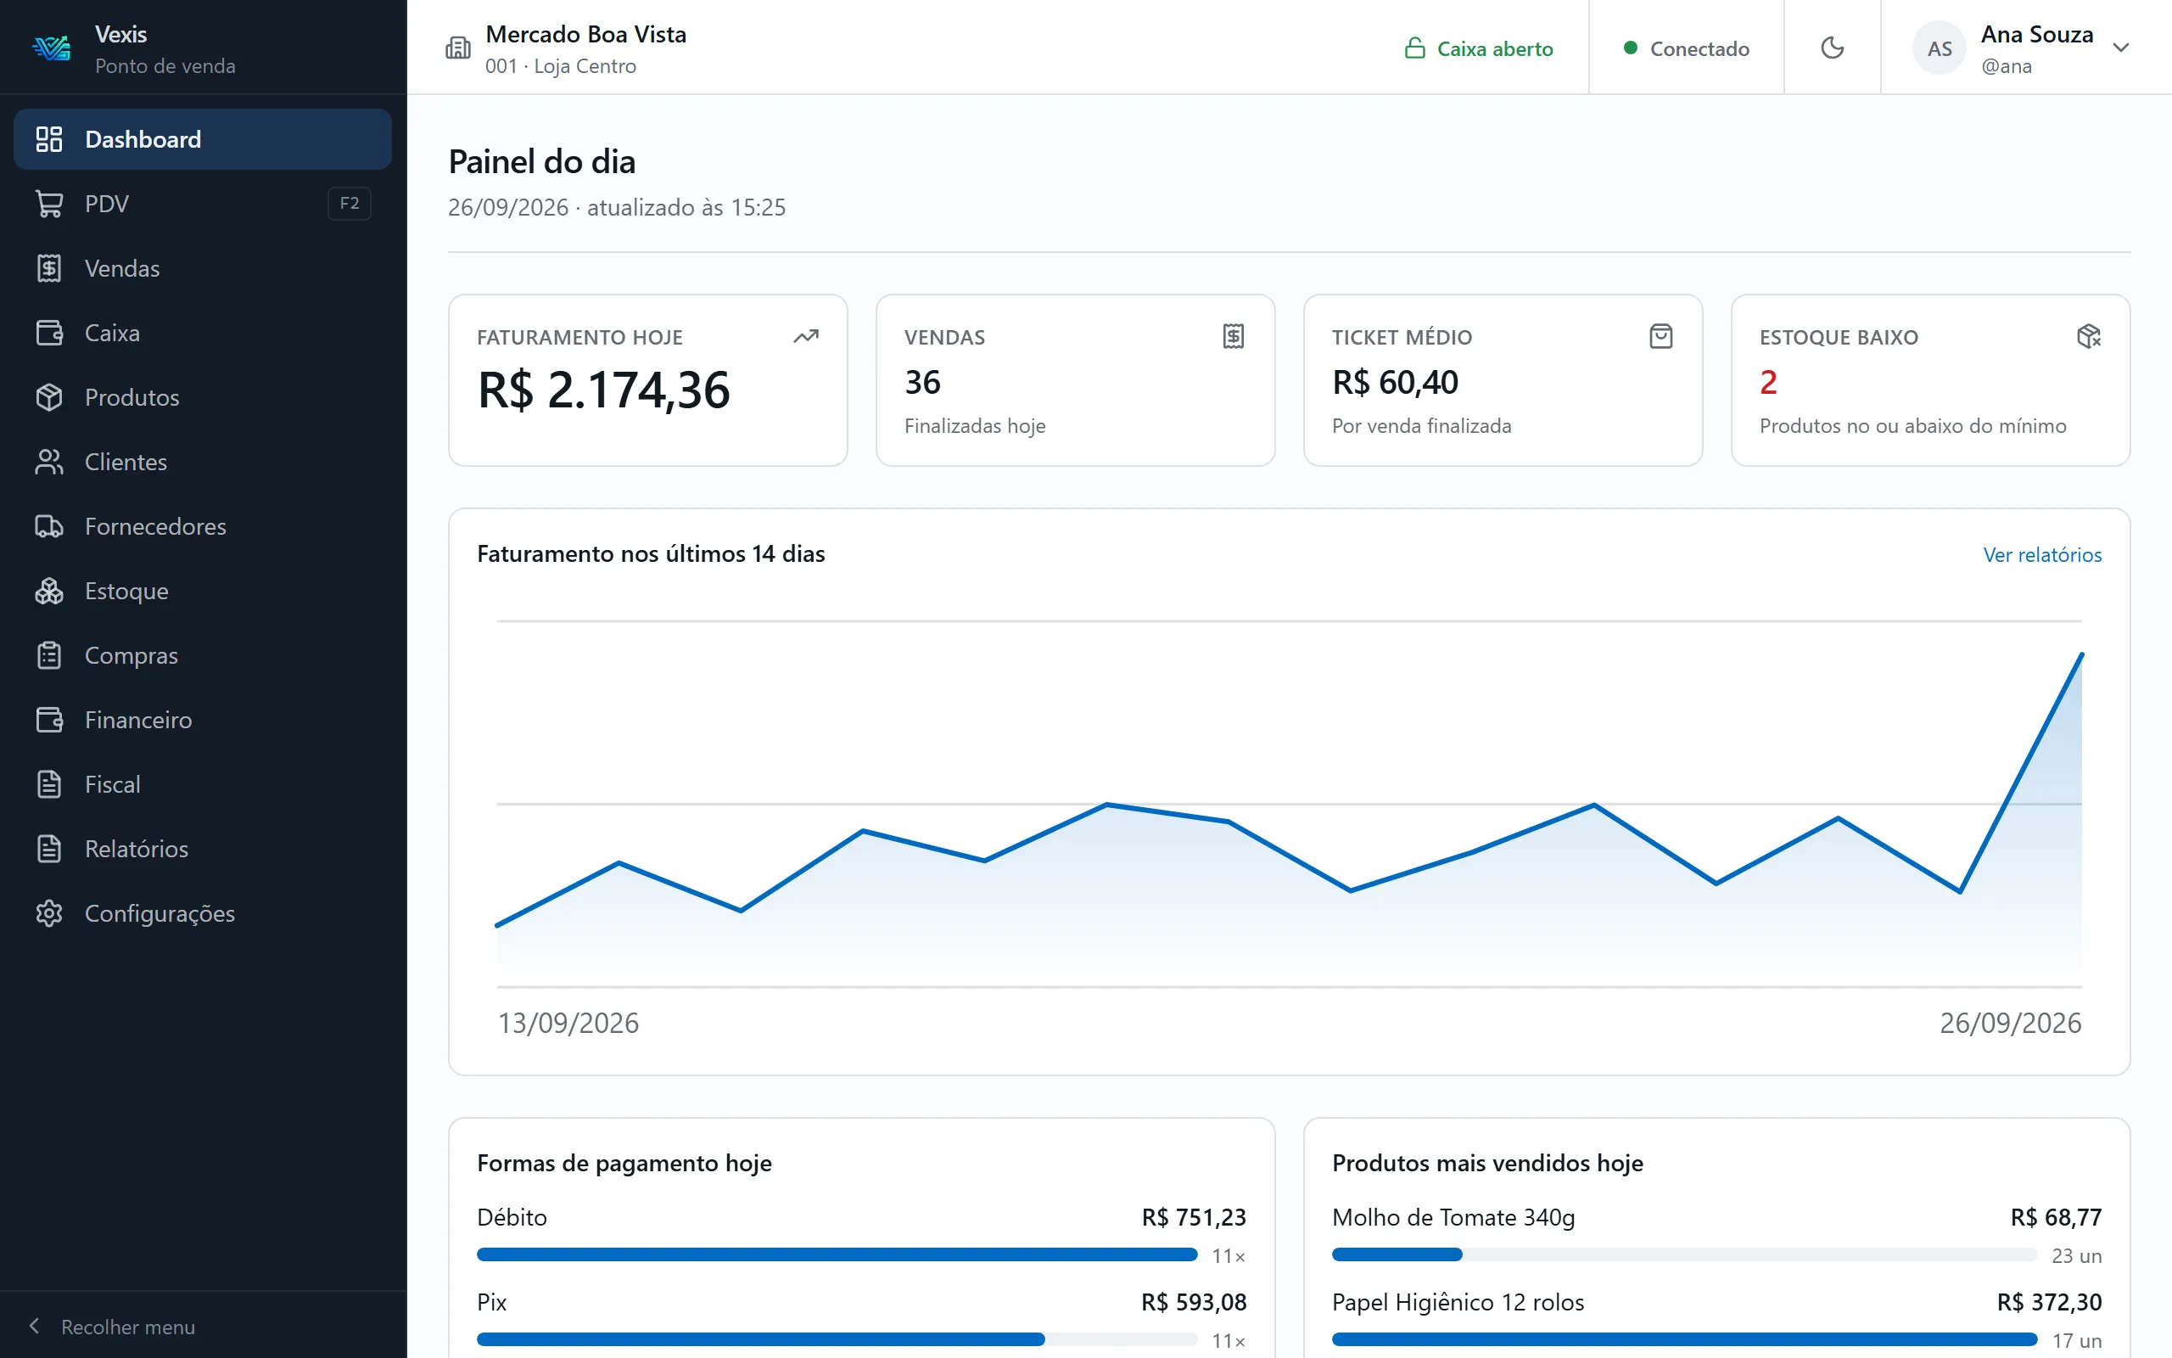Navigate to Caixa in the sidebar
The height and width of the screenshot is (1358, 2172).
click(203, 334)
